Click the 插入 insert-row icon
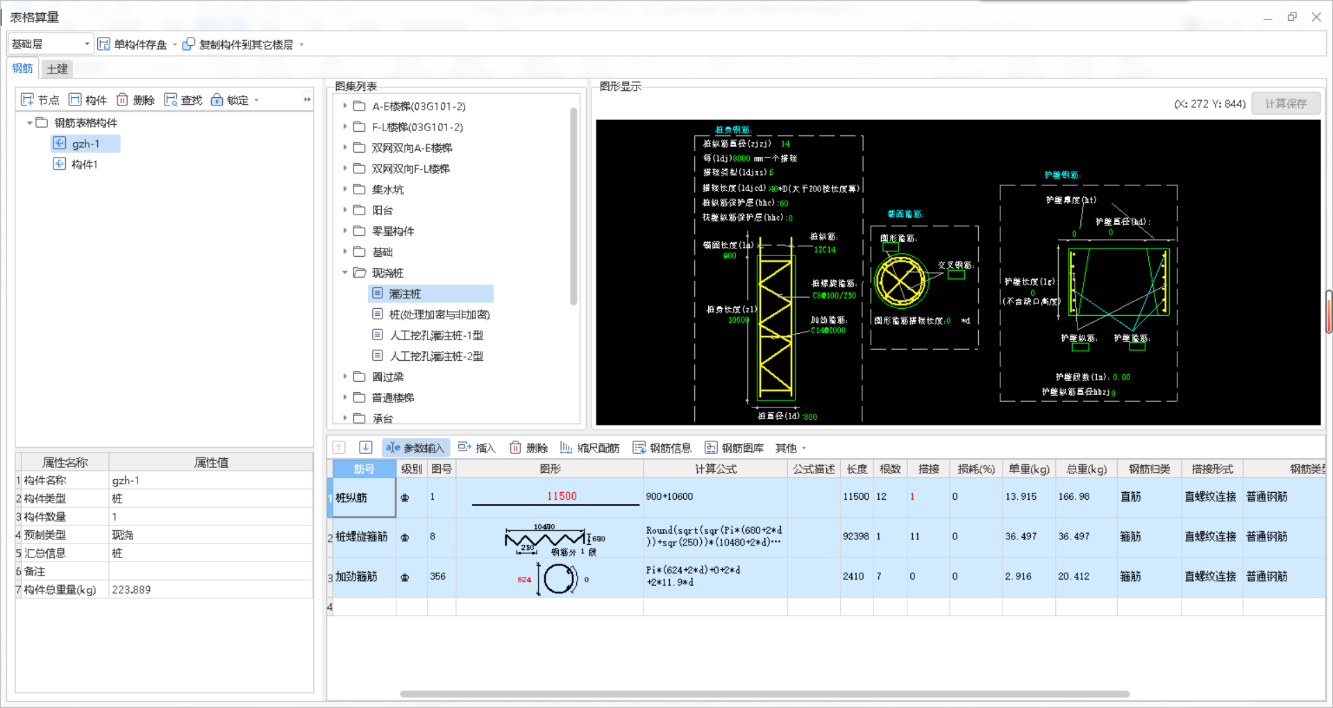 464,448
